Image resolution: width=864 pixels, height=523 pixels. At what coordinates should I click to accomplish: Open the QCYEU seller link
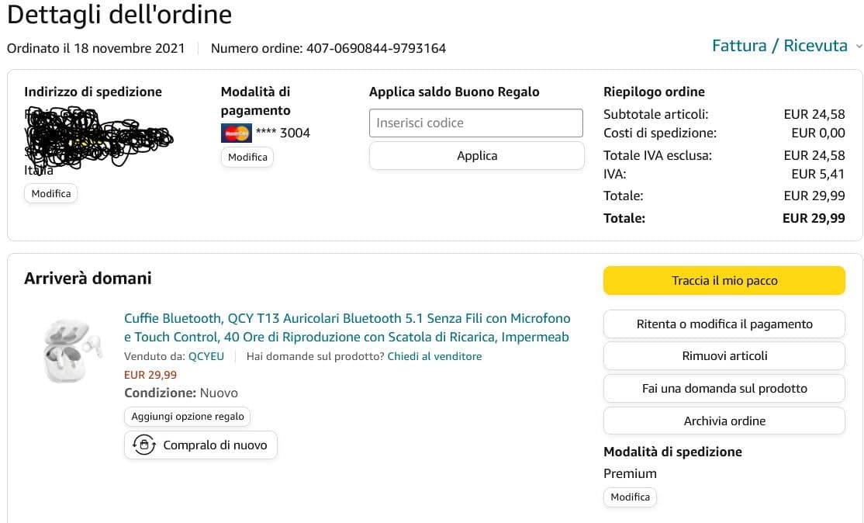[205, 356]
